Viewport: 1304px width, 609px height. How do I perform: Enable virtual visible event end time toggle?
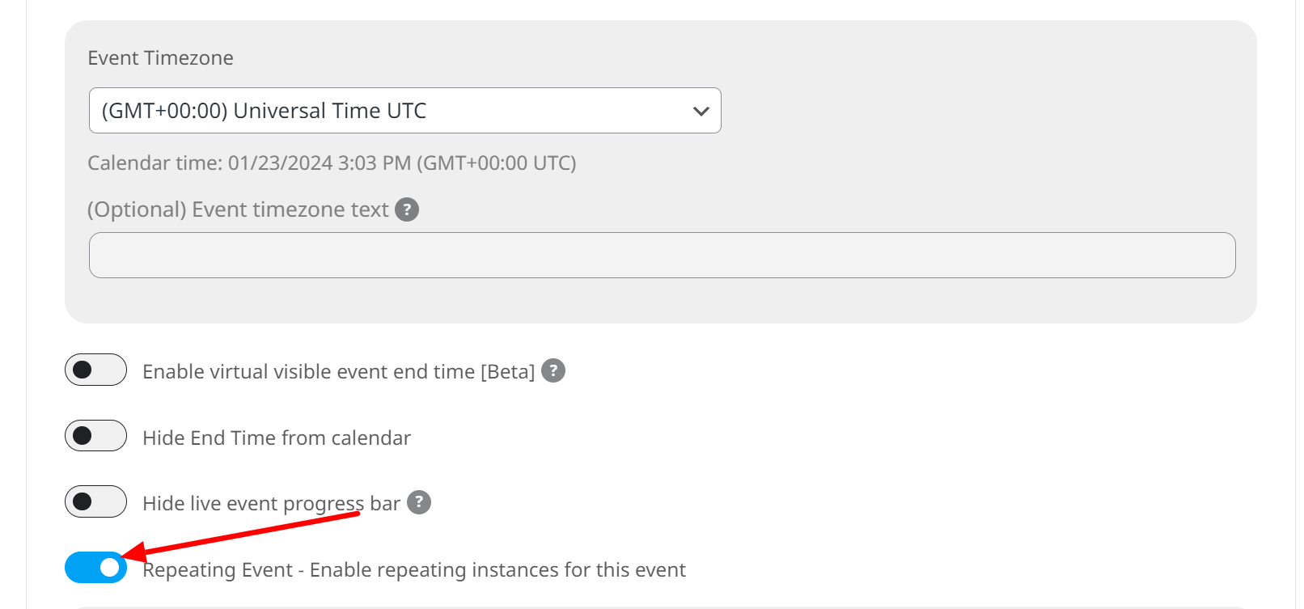96,370
